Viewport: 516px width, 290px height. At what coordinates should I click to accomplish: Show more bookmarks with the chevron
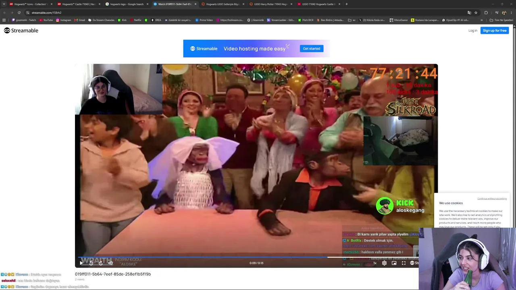(481, 20)
